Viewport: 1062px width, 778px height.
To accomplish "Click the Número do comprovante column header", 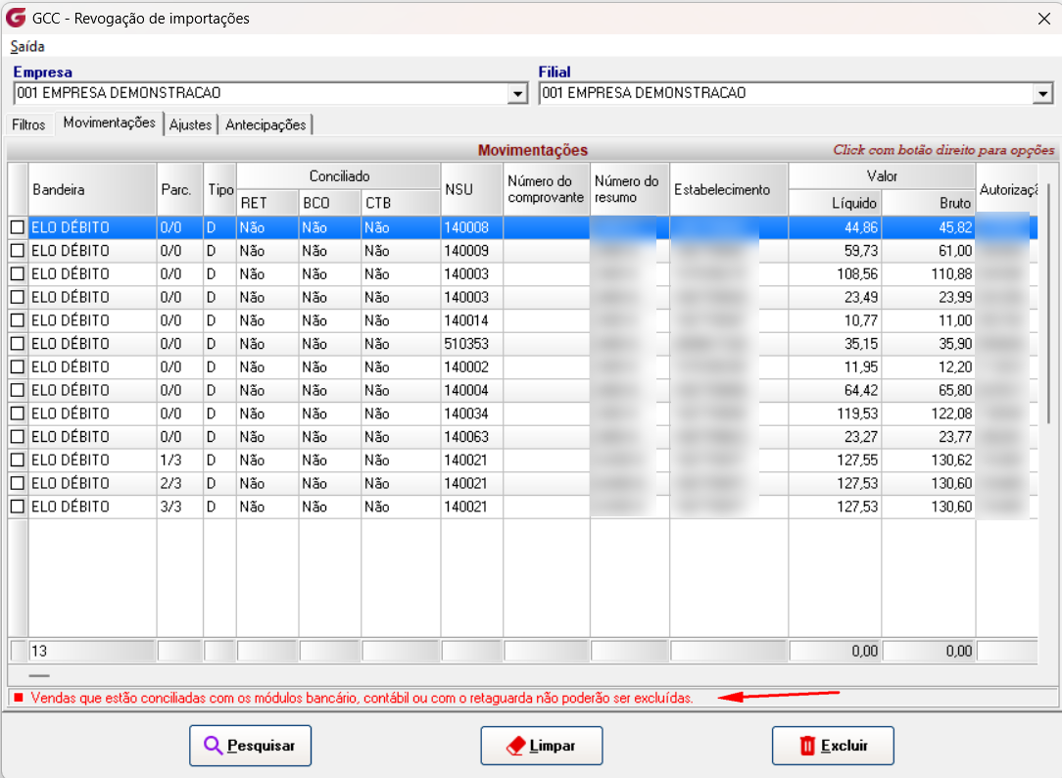I will pos(546,189).
